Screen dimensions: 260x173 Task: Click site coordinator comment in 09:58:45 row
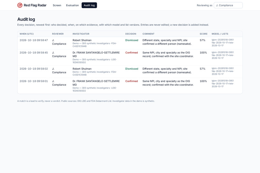click(168, 54)
